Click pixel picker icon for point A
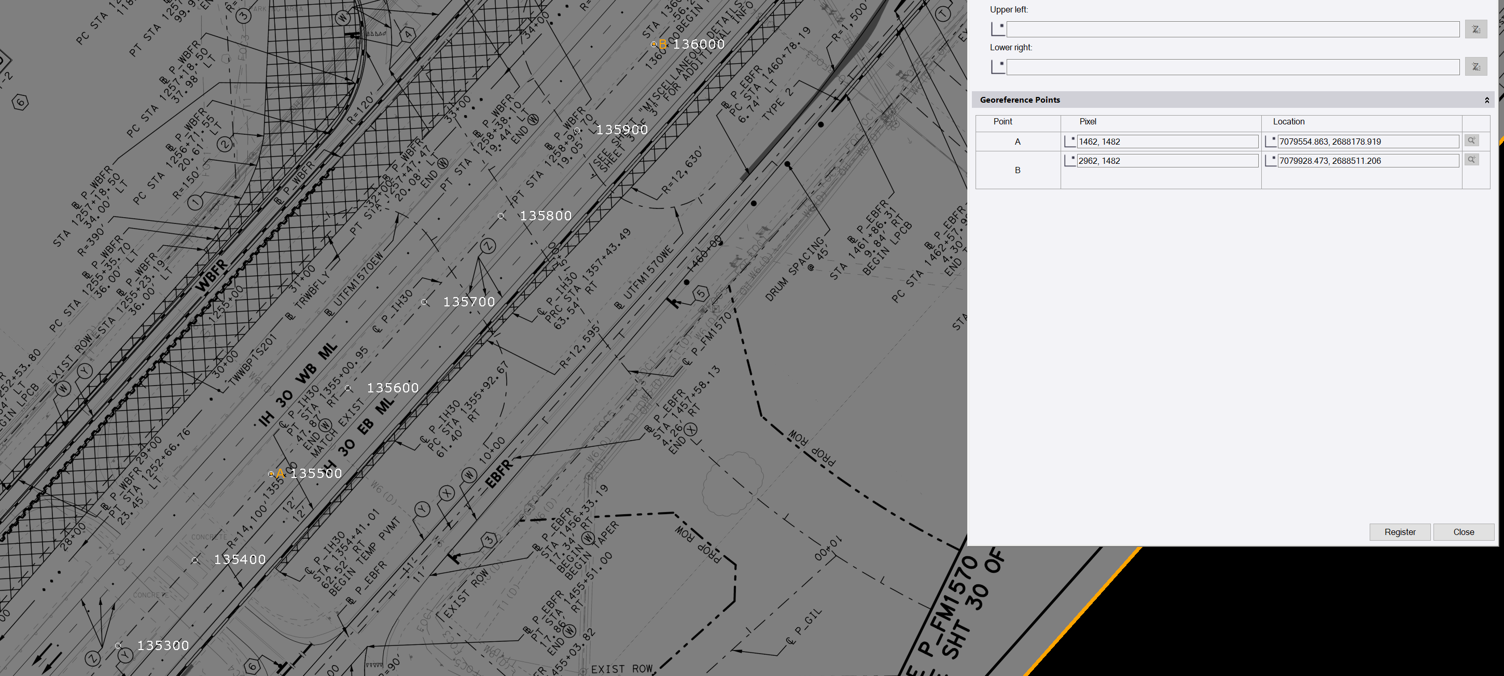Image resolution: width=1504 pixels, height=676 pixels. [x=1069, y=142]
